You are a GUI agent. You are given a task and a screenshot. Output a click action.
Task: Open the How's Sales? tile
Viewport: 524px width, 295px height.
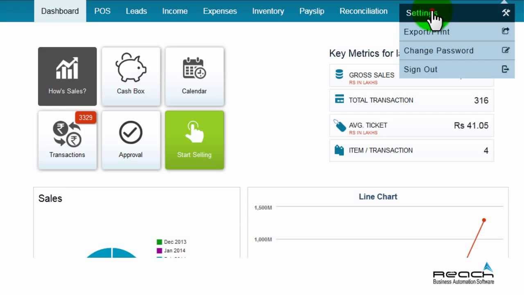(x=68, y=76)
